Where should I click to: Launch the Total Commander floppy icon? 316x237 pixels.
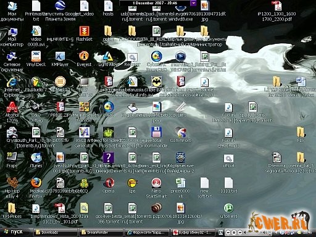click(156, 137)
